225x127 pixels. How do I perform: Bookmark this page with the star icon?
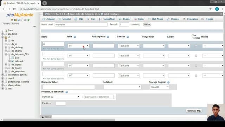pos(210,9)
